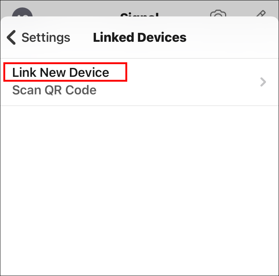Viewport: 279px width, 276px height.
Task: Select Link New Device
Action: 61,72
